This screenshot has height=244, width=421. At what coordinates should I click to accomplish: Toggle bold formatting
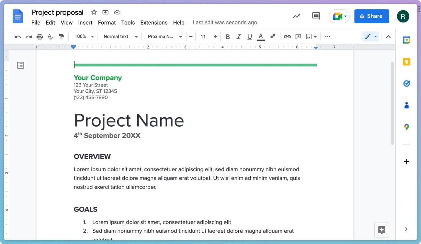(x=228, y=37)
